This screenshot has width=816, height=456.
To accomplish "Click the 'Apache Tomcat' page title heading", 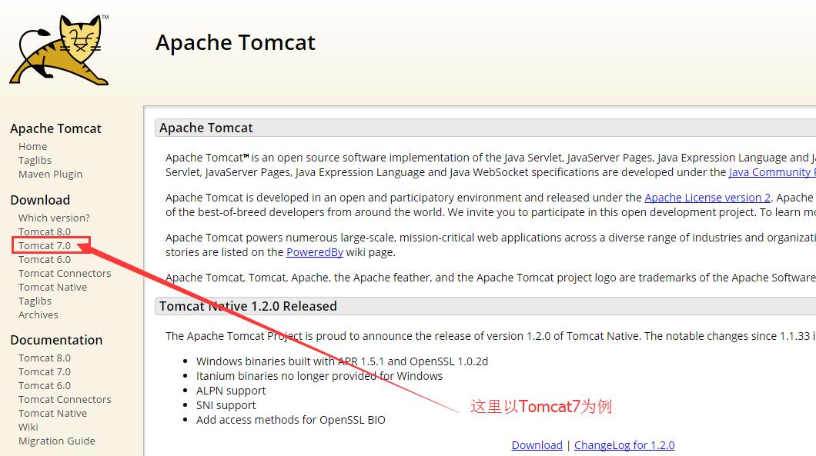I will (236, 42).
